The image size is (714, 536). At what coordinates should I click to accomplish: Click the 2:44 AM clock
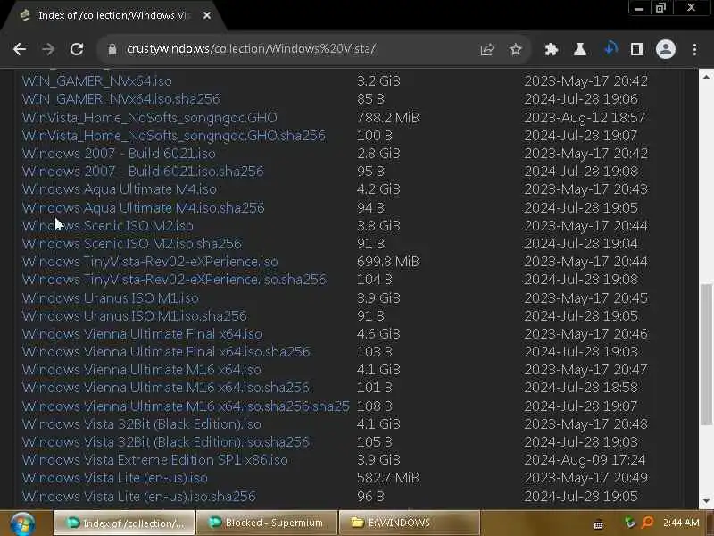(x=681, y=523)
